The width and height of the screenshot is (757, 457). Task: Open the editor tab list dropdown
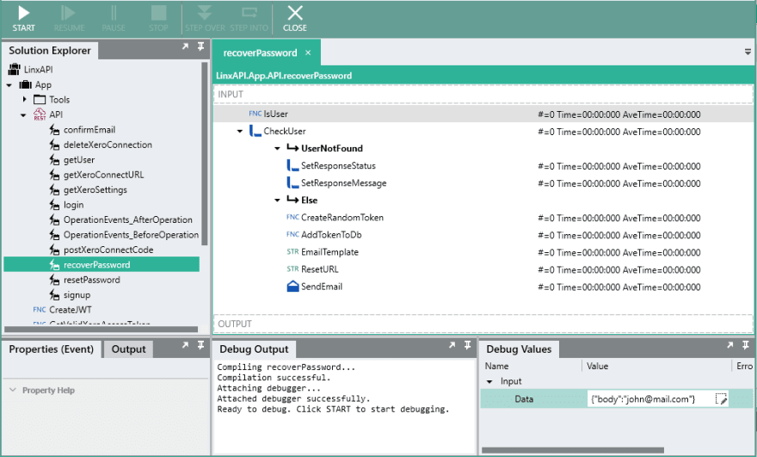[748, 52]
